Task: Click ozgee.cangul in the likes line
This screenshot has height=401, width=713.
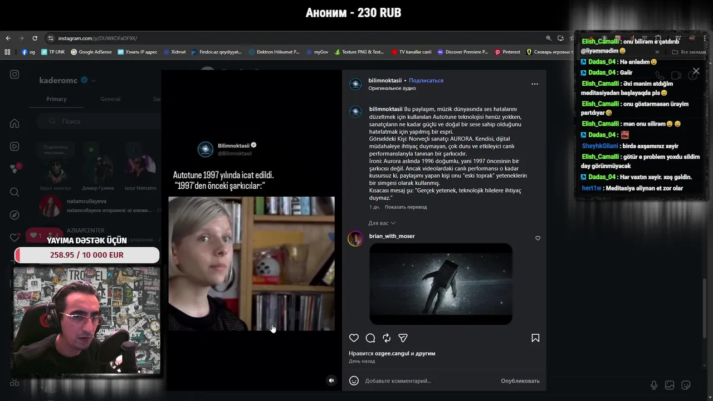Action: (x=392, y=354)
